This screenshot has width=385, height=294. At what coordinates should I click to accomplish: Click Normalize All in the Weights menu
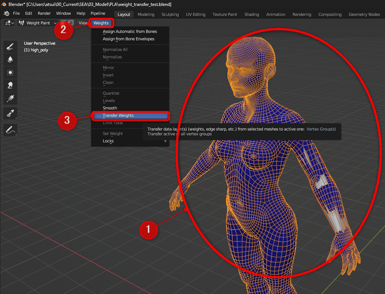[x=130, y=50]
